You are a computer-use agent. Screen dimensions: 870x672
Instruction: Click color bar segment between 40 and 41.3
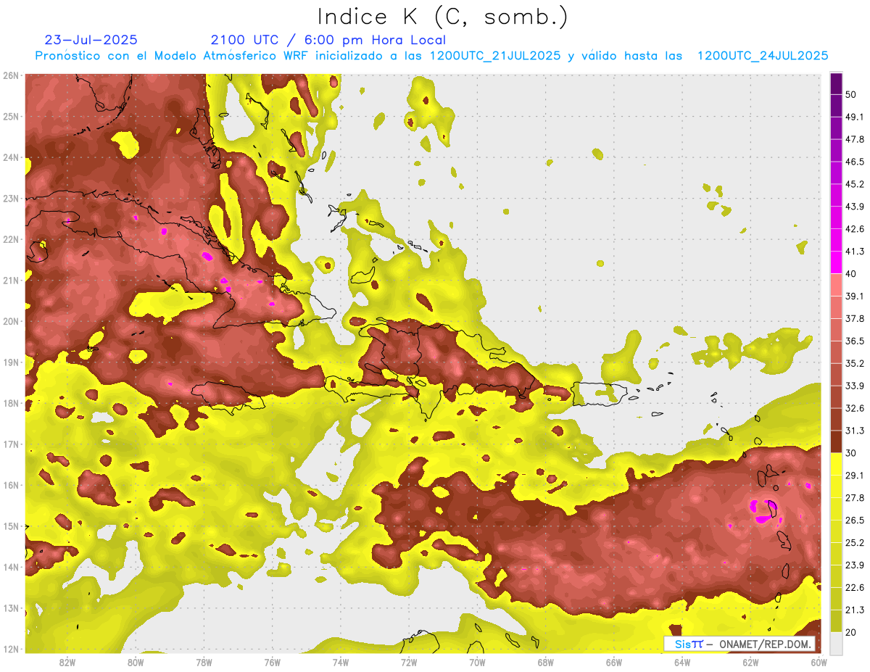tap(837, 262)
